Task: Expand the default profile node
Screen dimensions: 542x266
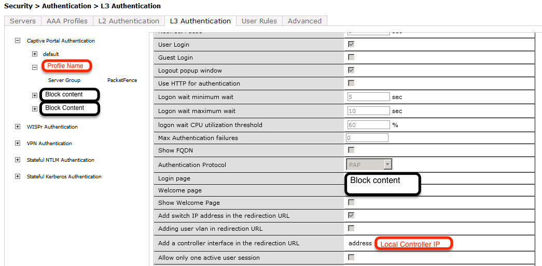Action: click(35, 54)
